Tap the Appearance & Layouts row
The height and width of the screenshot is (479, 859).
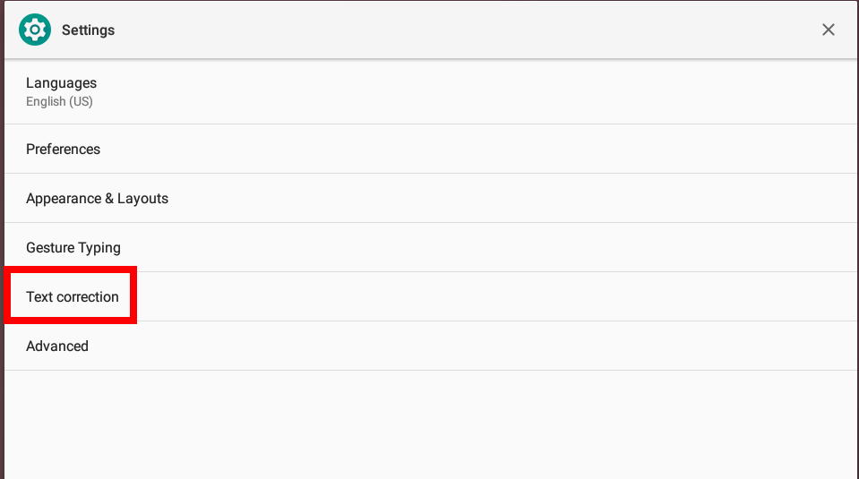[x=430, y=198]
